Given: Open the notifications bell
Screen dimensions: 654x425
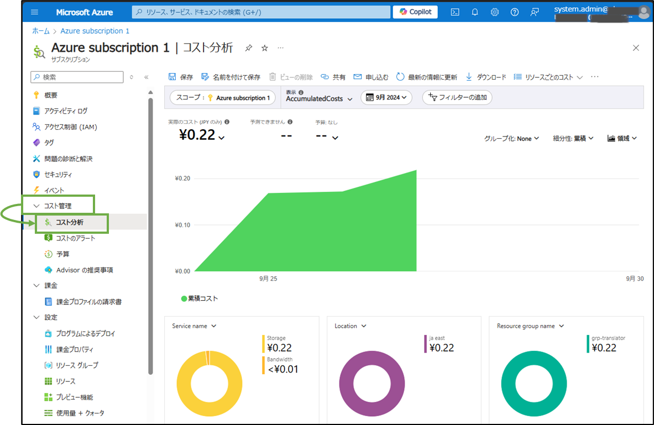Looking at the screenshot, I should (475, 12).
